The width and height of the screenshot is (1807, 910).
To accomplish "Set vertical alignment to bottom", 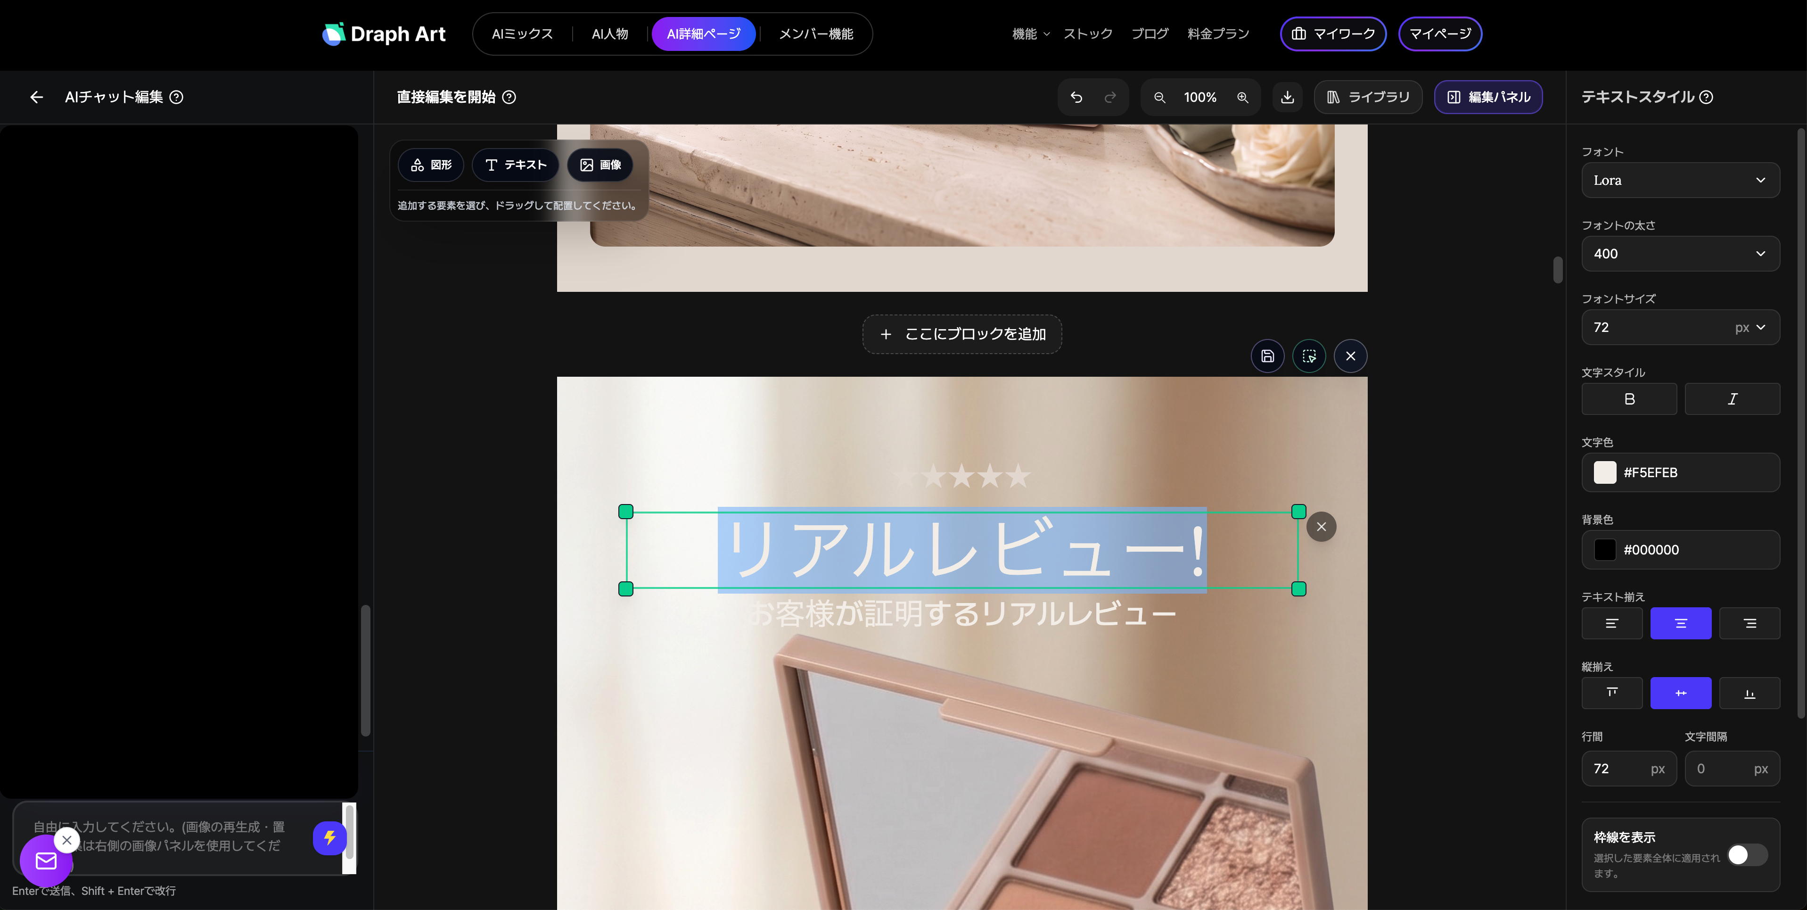I will [x=1750, y=693].
